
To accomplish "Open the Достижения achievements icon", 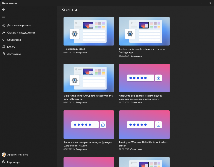I will coord(4,54).
